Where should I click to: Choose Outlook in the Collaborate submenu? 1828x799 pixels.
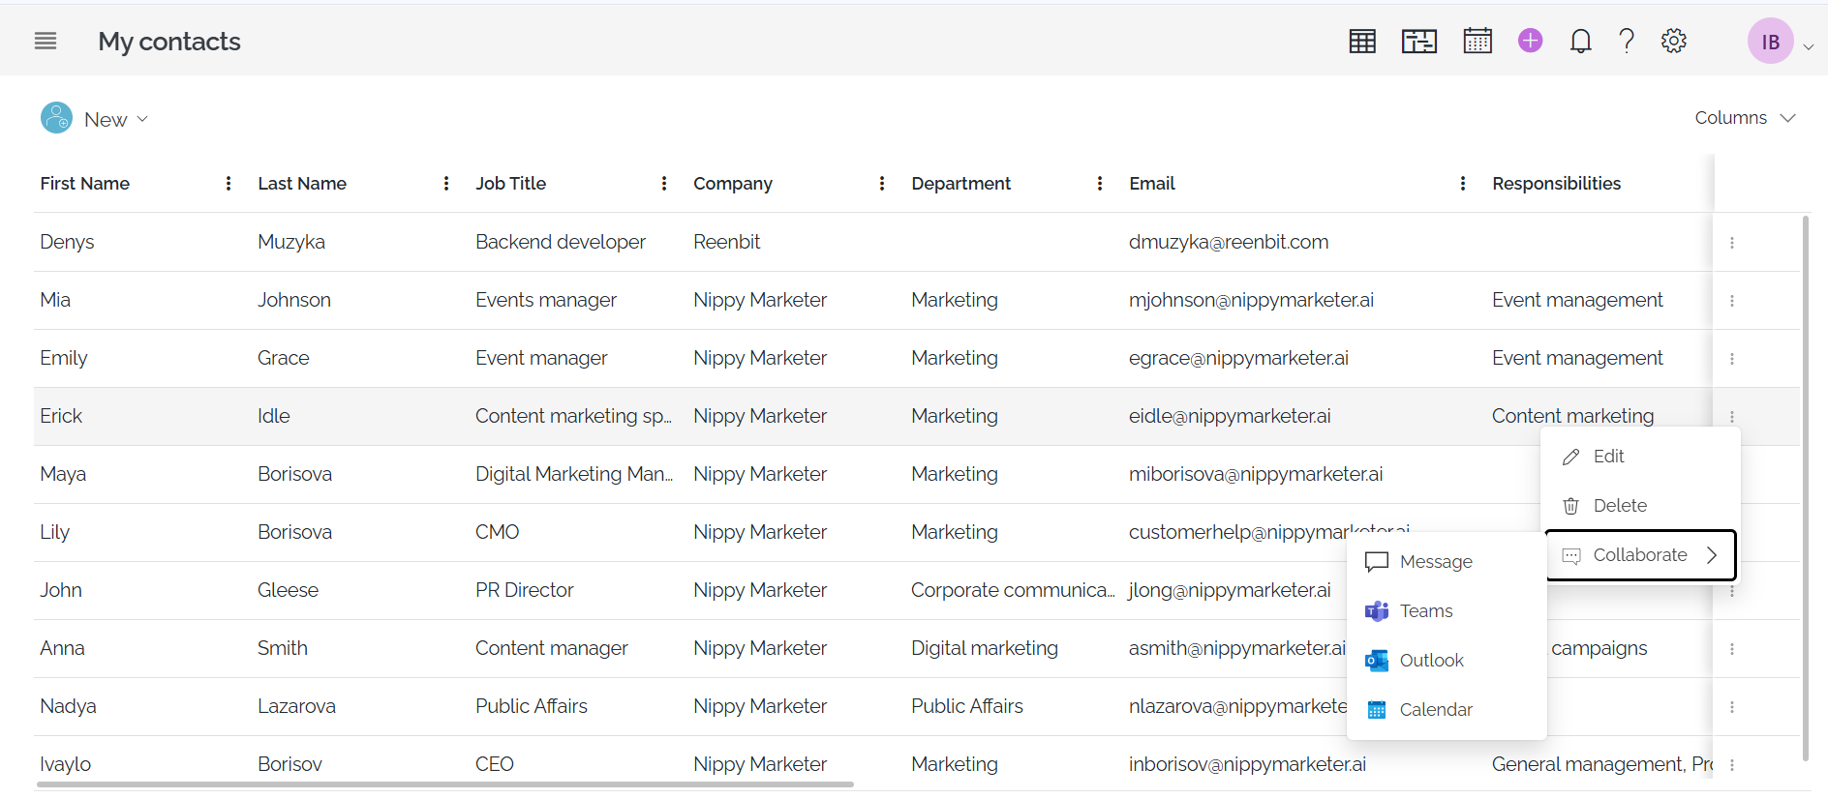click(x=1430, y=661)
